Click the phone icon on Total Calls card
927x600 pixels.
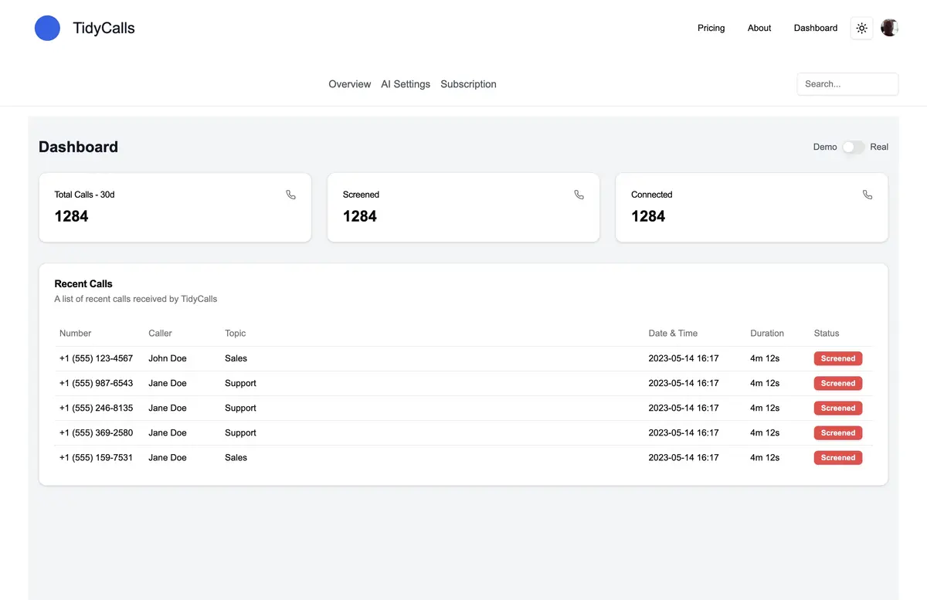pyautogui.click(x=291, y=195)
